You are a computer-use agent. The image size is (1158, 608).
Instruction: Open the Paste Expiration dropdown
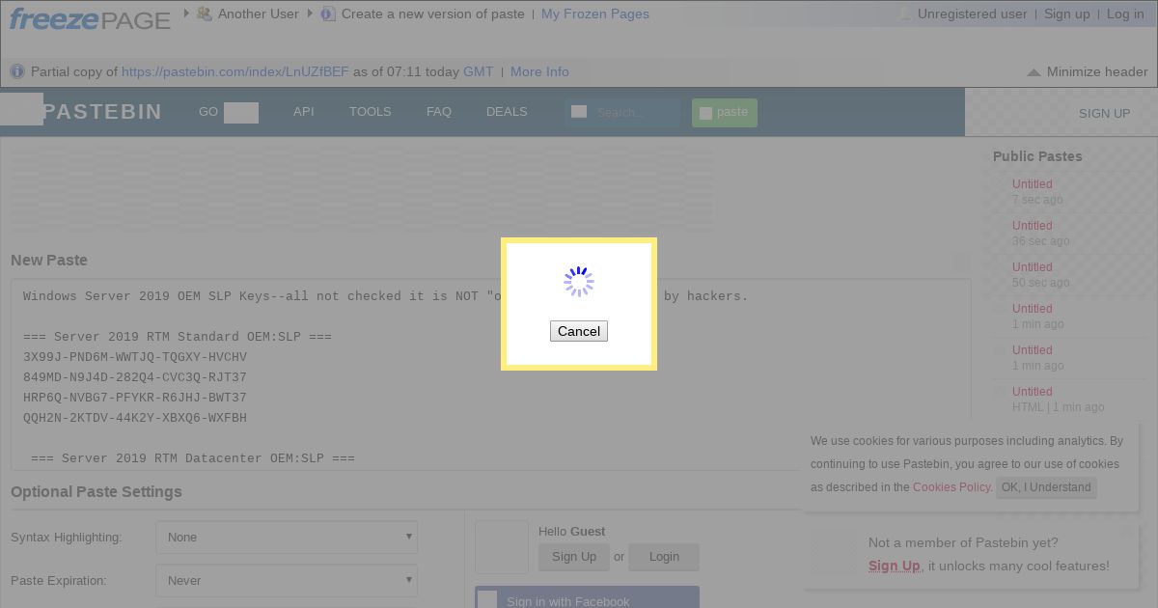(287, 581)
